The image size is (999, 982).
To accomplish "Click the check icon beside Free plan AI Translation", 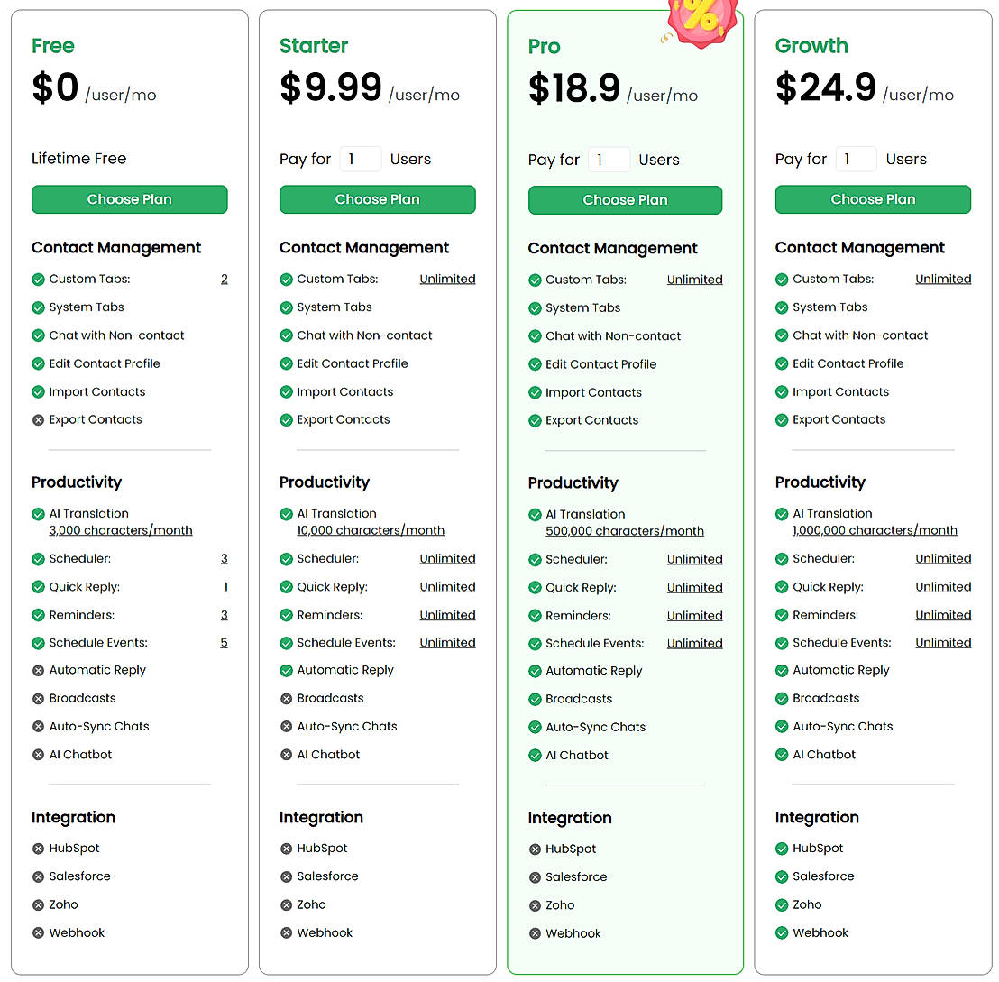I will [x=38, y=514].
